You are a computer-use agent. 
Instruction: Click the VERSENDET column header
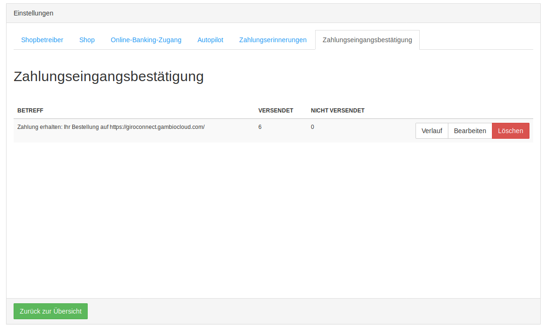(276, 111)
